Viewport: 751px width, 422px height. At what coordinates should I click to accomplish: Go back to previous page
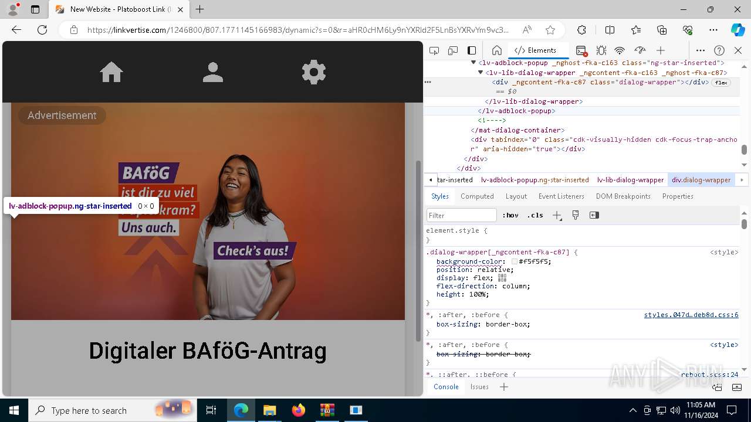[x=16, y=30]
